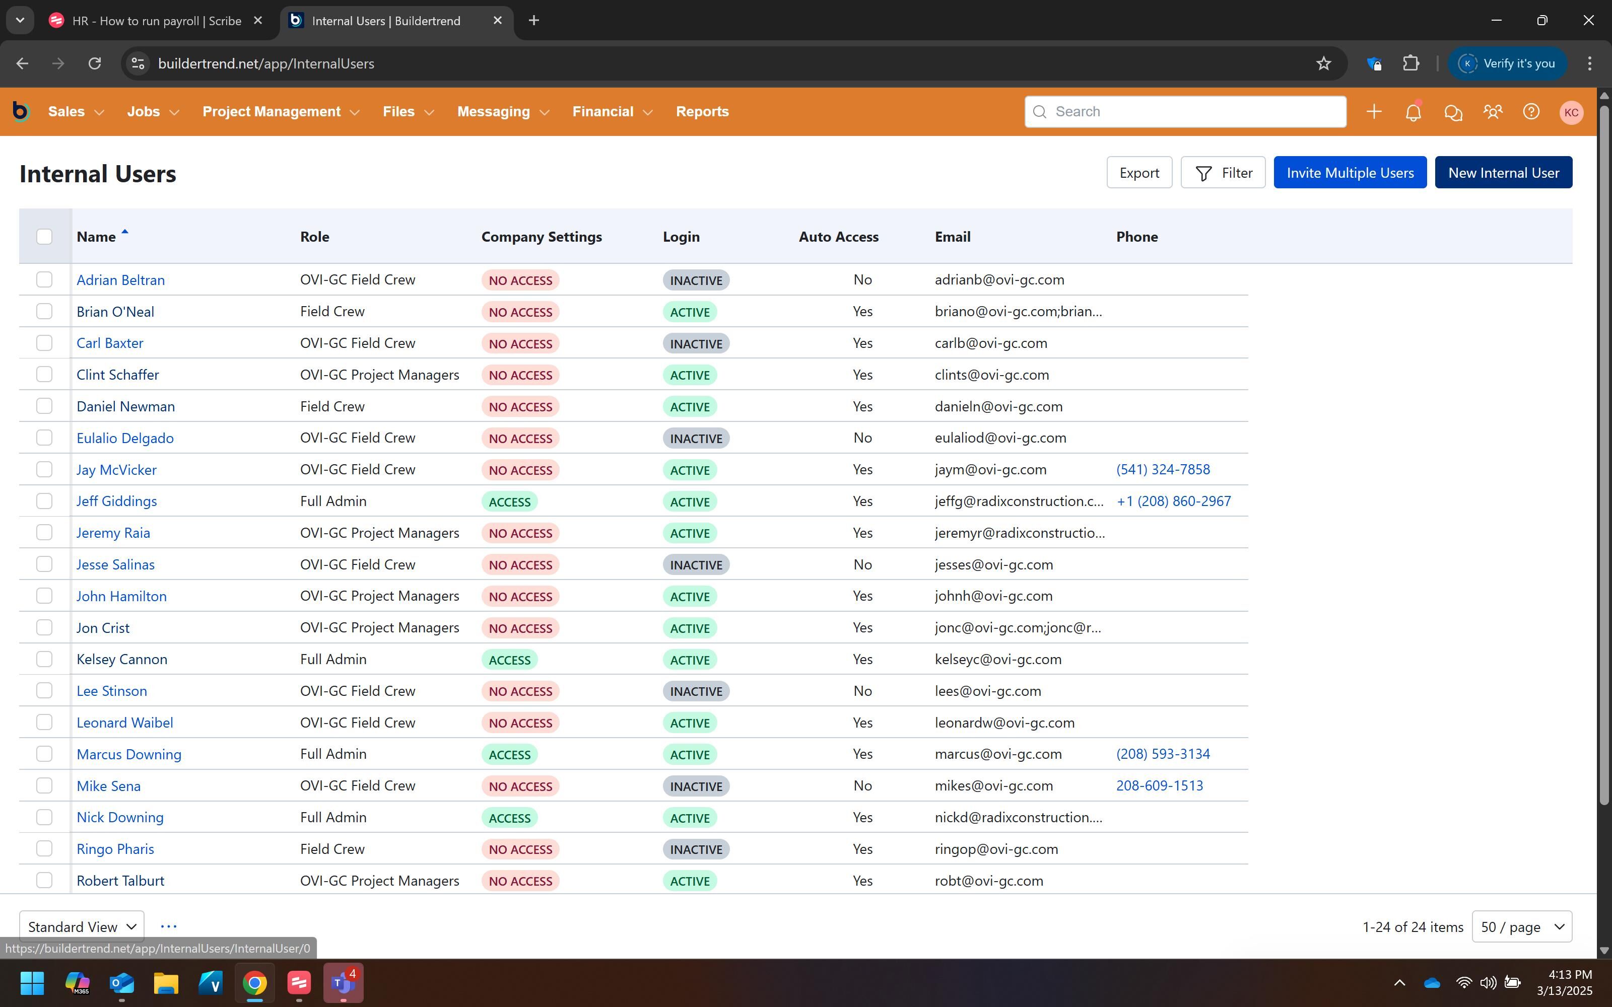1612x1007 pixels.
Task: Open the Chrome three-dot menu
Action: coord(1589,63)
